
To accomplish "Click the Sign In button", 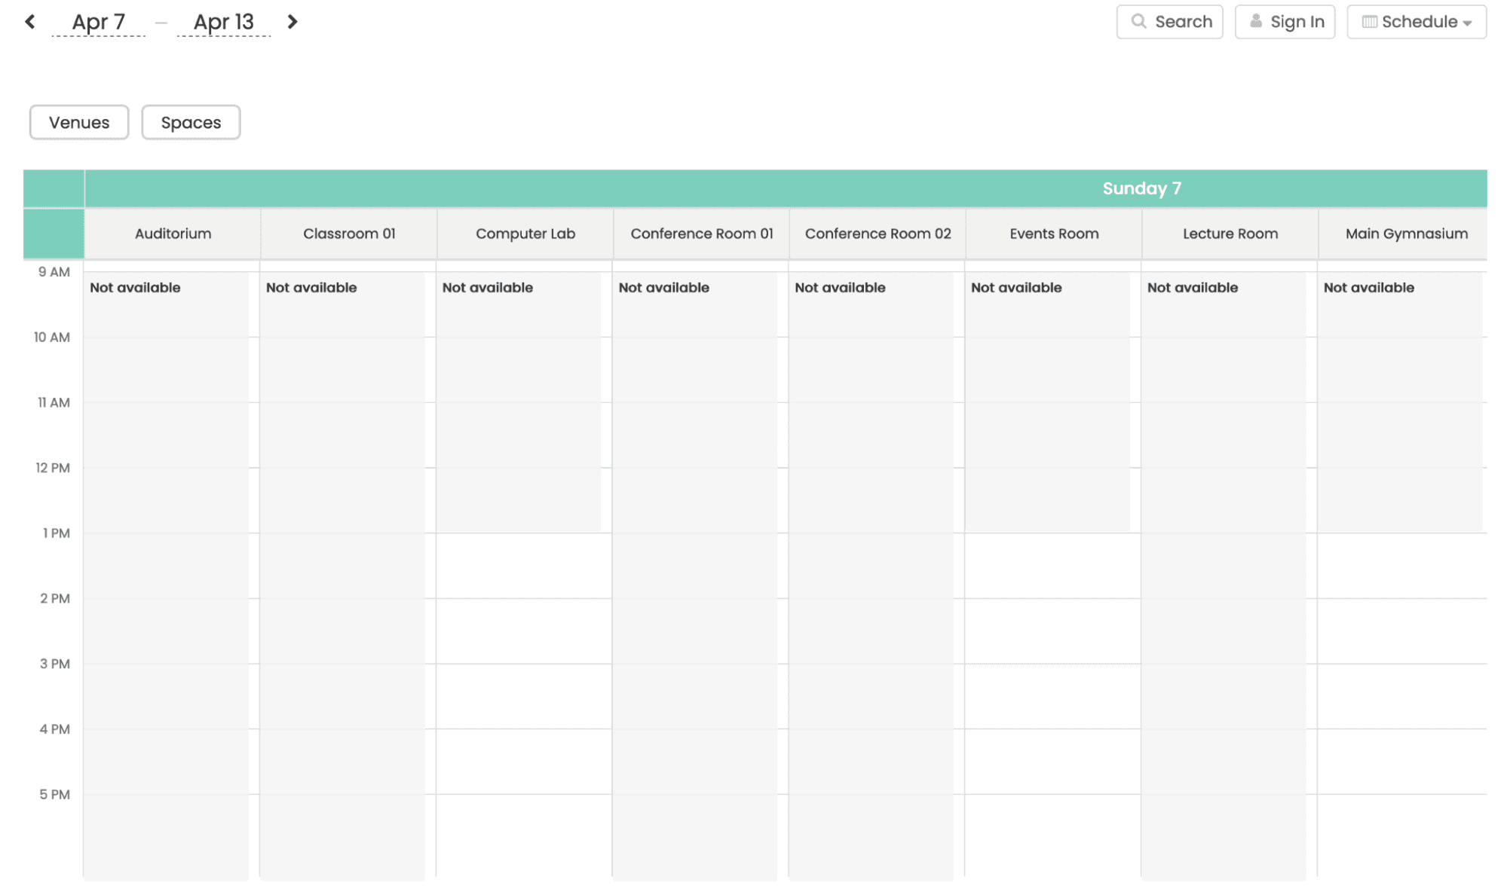I will pos(1285,21).
